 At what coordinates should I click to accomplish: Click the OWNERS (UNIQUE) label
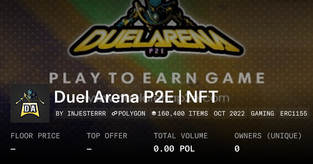(x=268, y=136)
